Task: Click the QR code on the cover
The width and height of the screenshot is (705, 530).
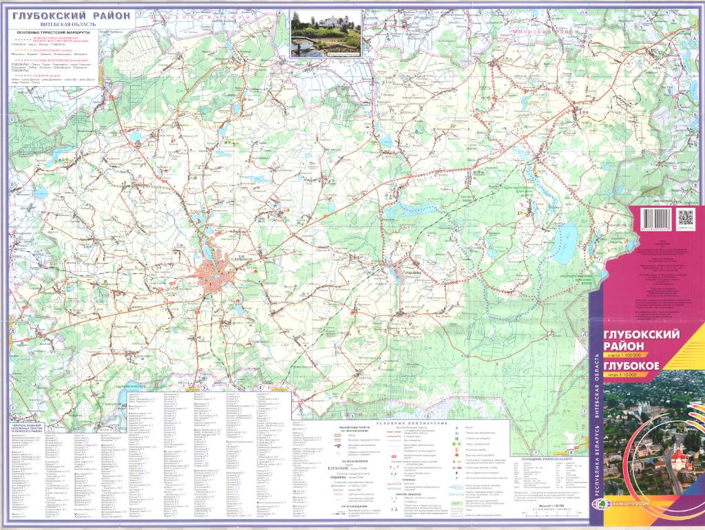Action: [x=687, y=218]
